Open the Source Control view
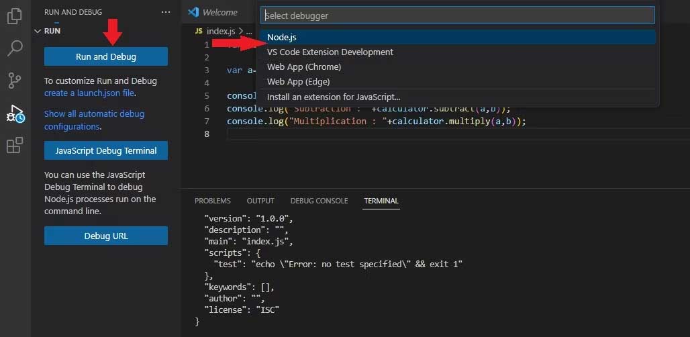The width and height of the screenshot is (690, 337). point(15,81)
